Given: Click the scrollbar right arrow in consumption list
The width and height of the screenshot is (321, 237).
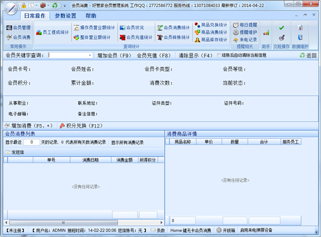Looking at the screenshot, I should pos(161,222).
